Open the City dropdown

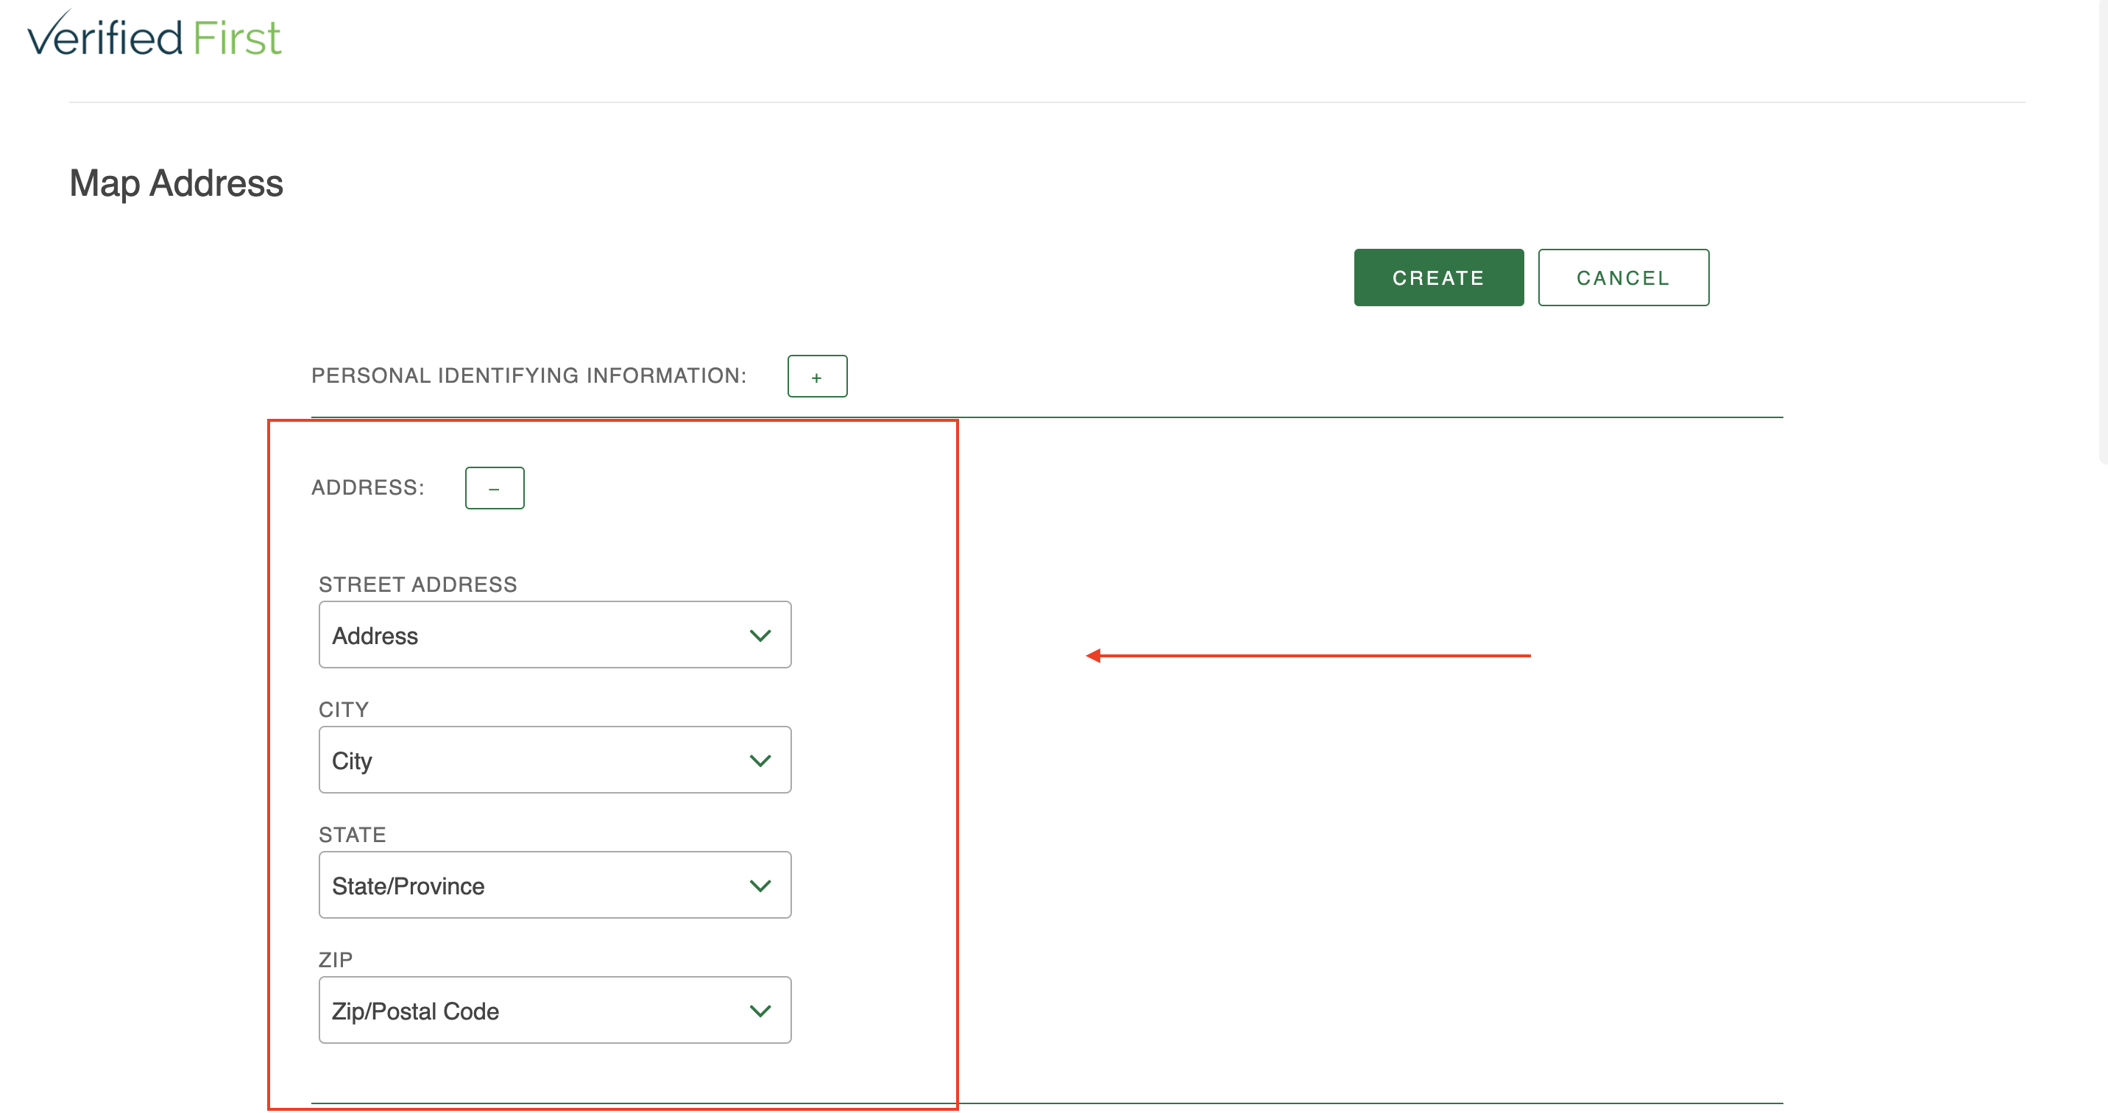(x=555, y=760)
